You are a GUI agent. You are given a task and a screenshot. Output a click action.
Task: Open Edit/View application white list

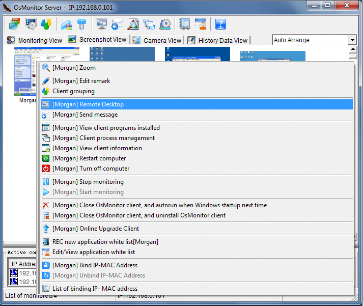[197, 252]
